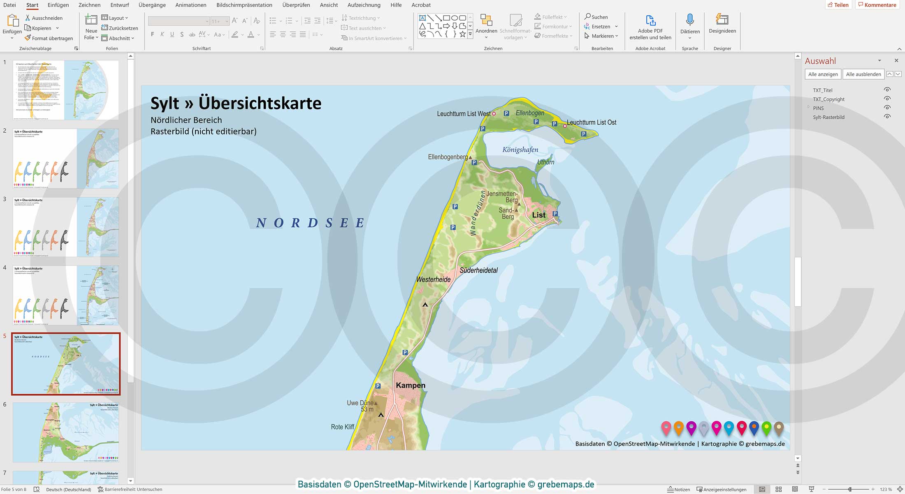Switch to the Übergänge ribbon tab
Image resolution: width=905 pixels, height=494 pixels.
152,5
